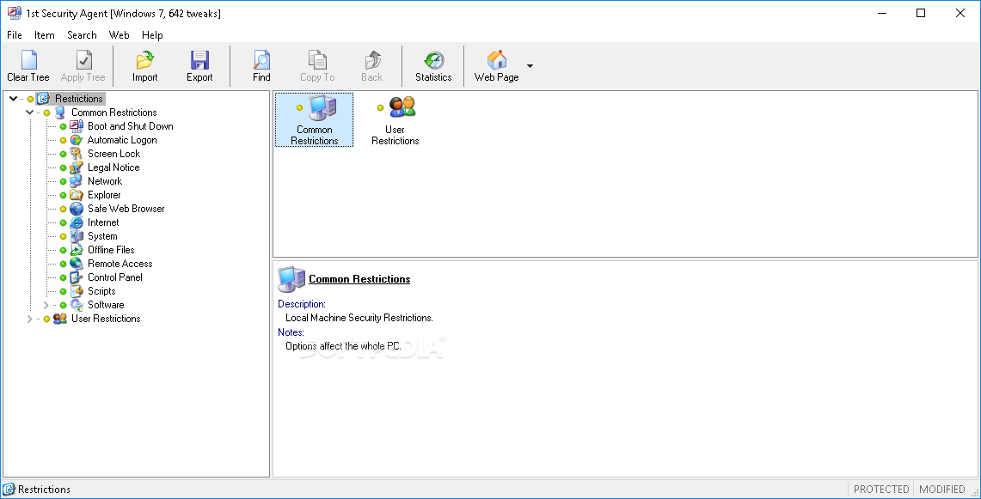The width and height of the screenshot is (981, 499).
Task: Select Safe Web Browser tree label
Action: tap(126, 209)
